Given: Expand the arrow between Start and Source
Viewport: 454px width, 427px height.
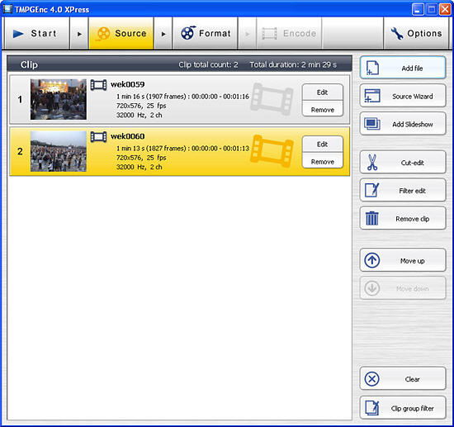Looking at the screenshot, I should point(79,34).
